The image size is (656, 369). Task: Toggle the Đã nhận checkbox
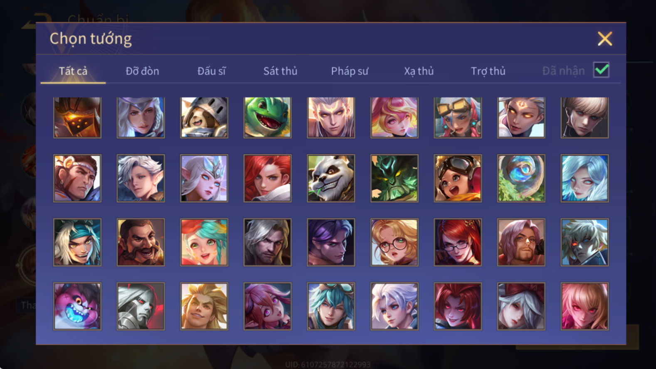click(x=601, y=70)
